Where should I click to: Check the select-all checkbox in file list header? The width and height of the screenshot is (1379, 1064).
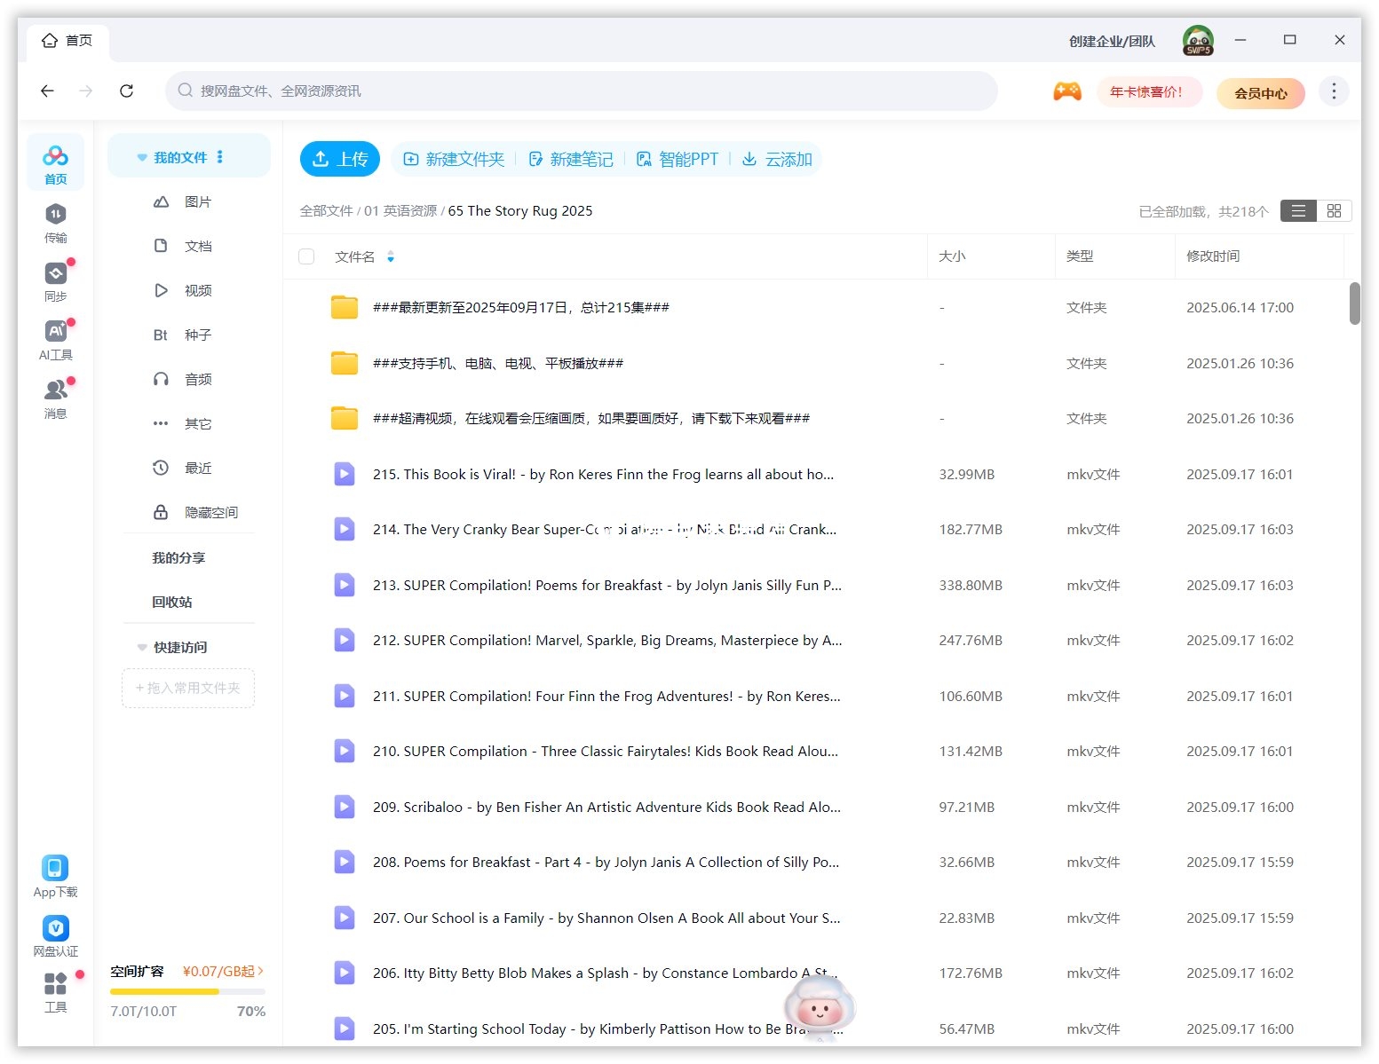(306, 256)
